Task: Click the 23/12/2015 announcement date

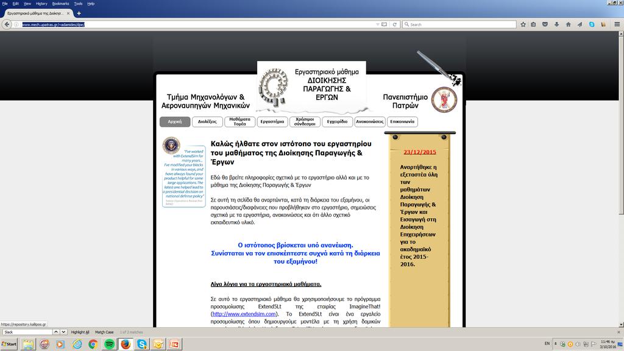Action: pos(419,152)
